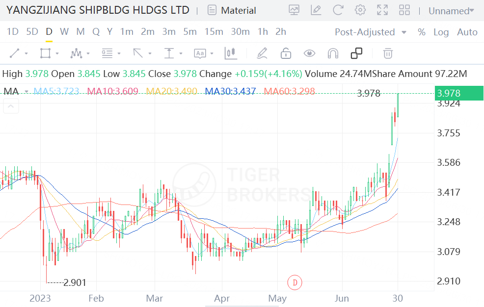Open the Unnamed layout dropdown
484x307 pixels.
(451, 11)
